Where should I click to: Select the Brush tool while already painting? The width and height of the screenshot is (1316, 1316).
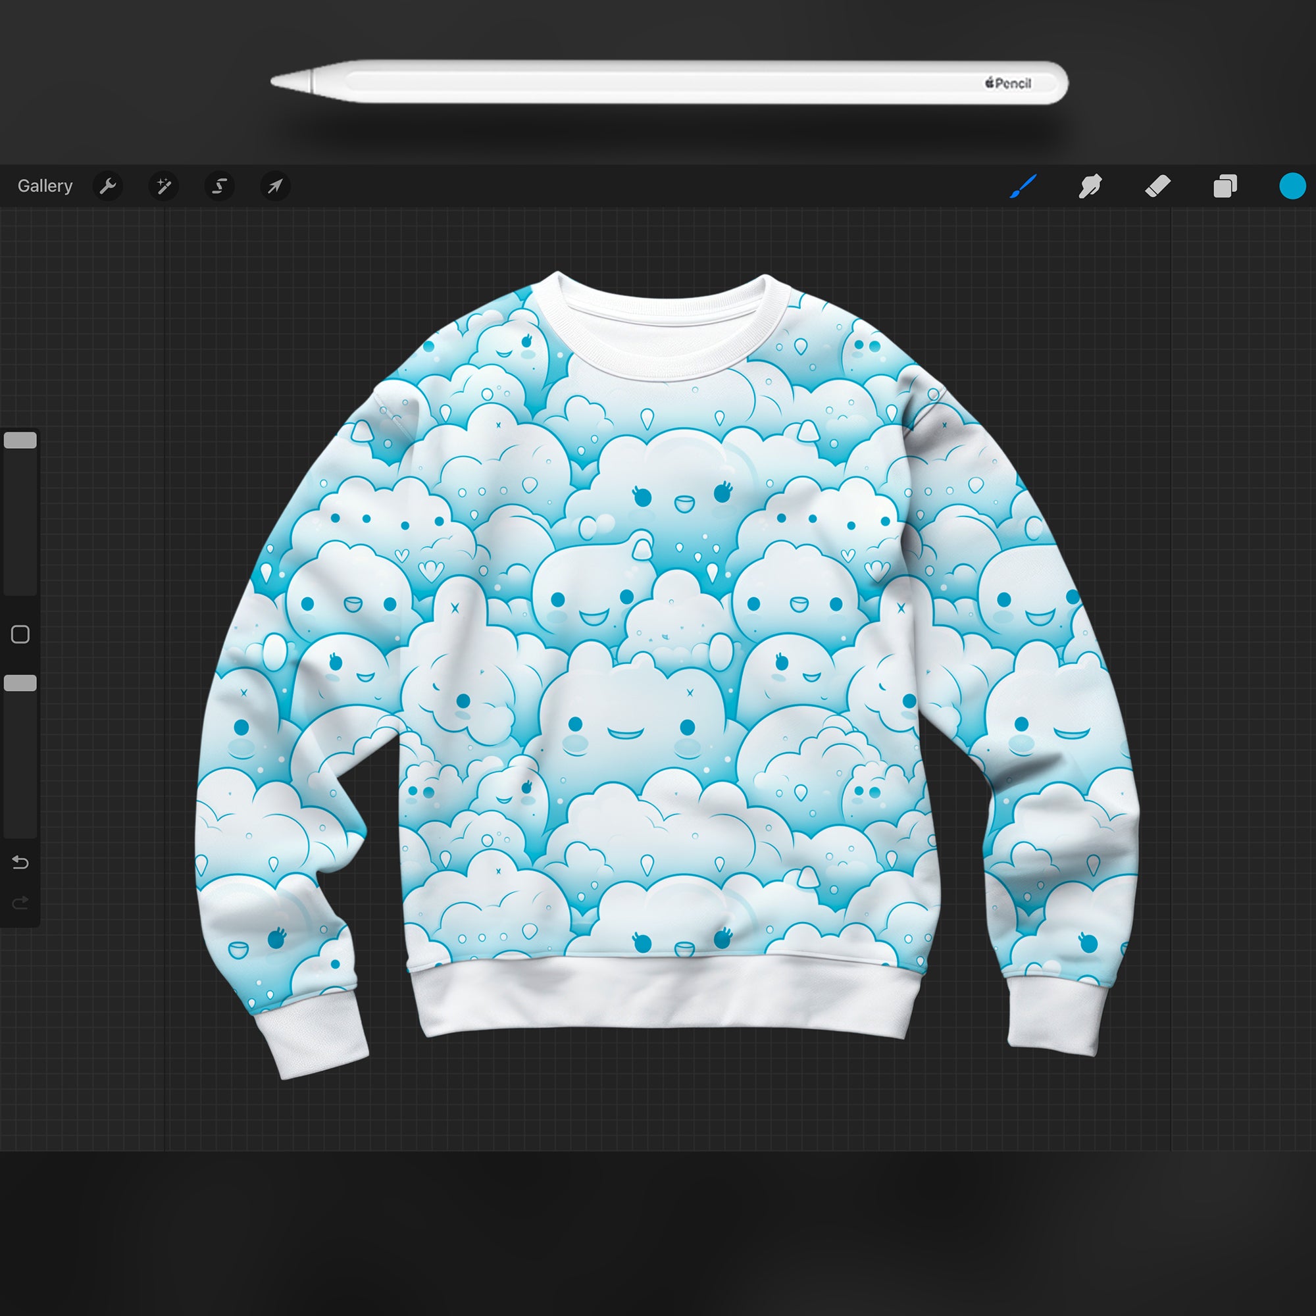tap(1023, 186)
